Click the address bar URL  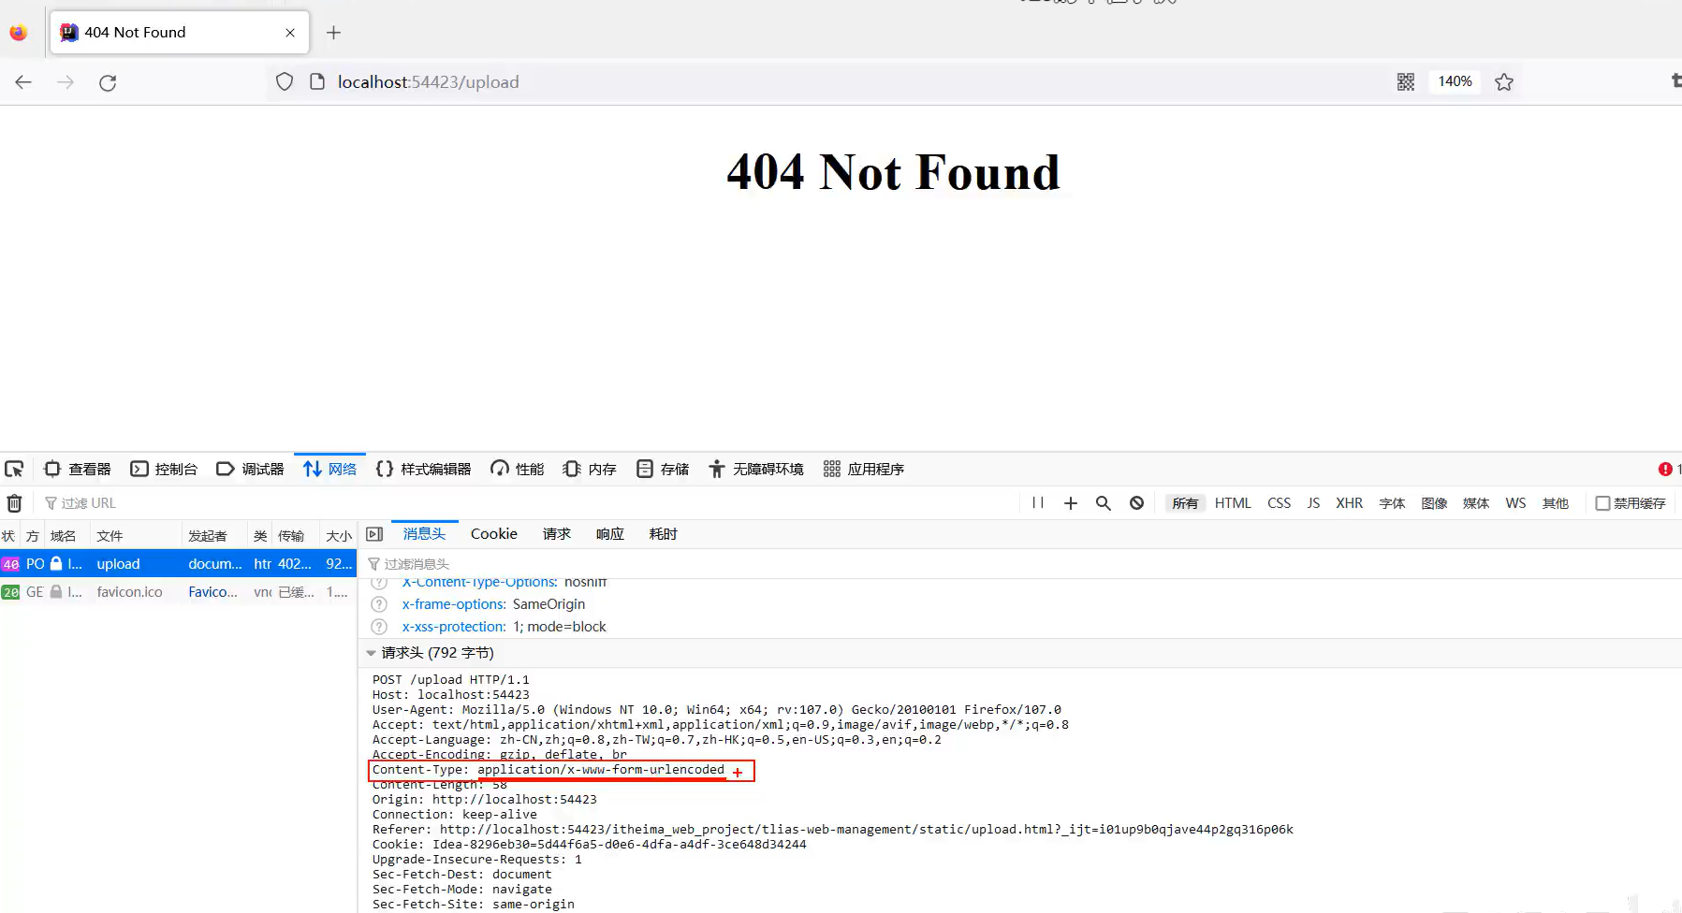429,82
